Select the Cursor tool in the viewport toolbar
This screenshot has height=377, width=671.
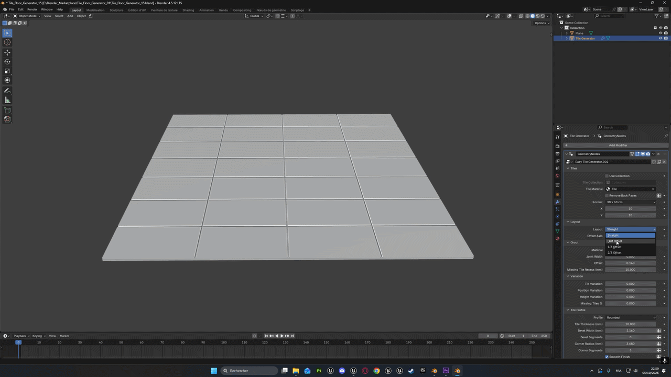(x=7, y=42)
